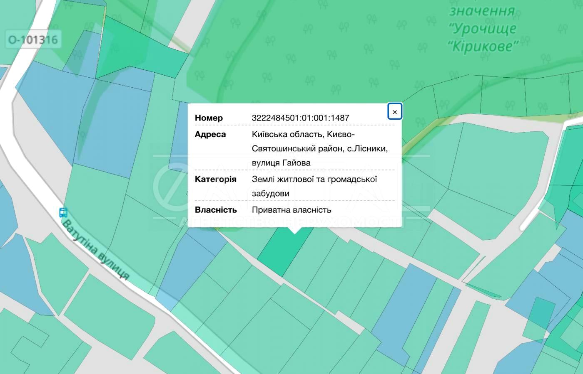This screenshot has width=583, height=374.
Task: Click the Власність field label
Action: click(216, 210)
